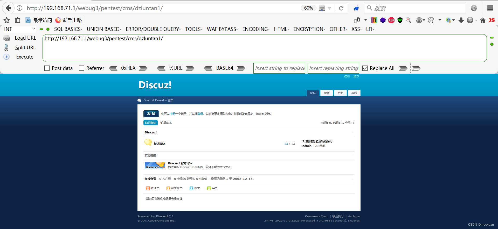Image resolution: width=498 pixels, height=229 pixels.
Task: Encode with right arrow after 0xHEX
Action: (143, 68)
